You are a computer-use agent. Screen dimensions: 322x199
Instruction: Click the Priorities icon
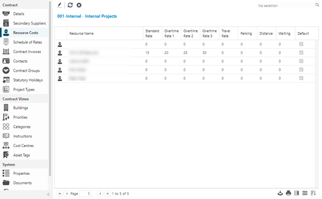coord(6,117)
